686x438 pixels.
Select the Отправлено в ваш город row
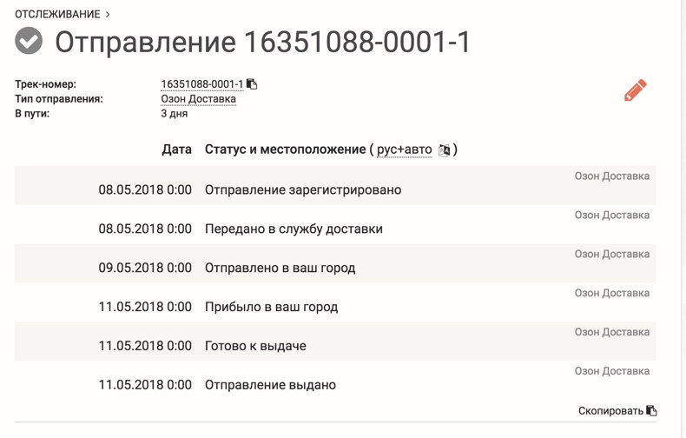335,263
